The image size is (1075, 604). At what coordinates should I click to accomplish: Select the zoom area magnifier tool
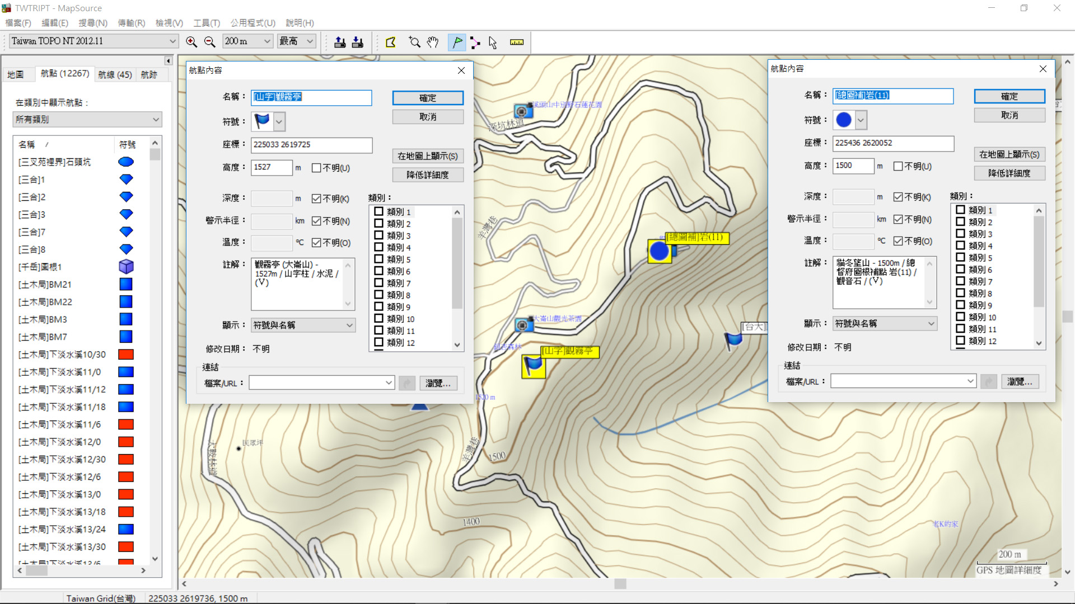pyautogui.click(x=414, y=42)
